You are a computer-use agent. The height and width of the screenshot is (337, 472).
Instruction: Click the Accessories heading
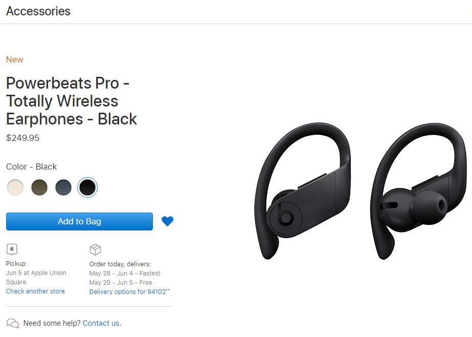tap(38, 11)
